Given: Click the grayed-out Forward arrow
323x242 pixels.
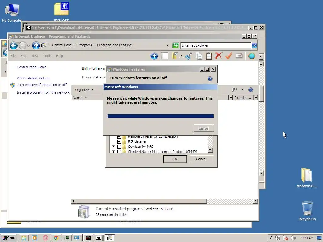Looking at the screenshot, I should [x=22, y=45].
